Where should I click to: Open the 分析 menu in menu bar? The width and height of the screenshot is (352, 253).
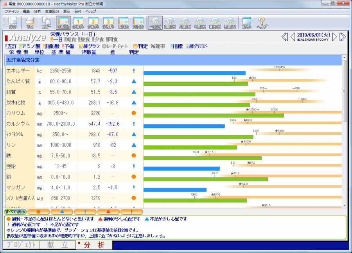(x=37, y=11)
